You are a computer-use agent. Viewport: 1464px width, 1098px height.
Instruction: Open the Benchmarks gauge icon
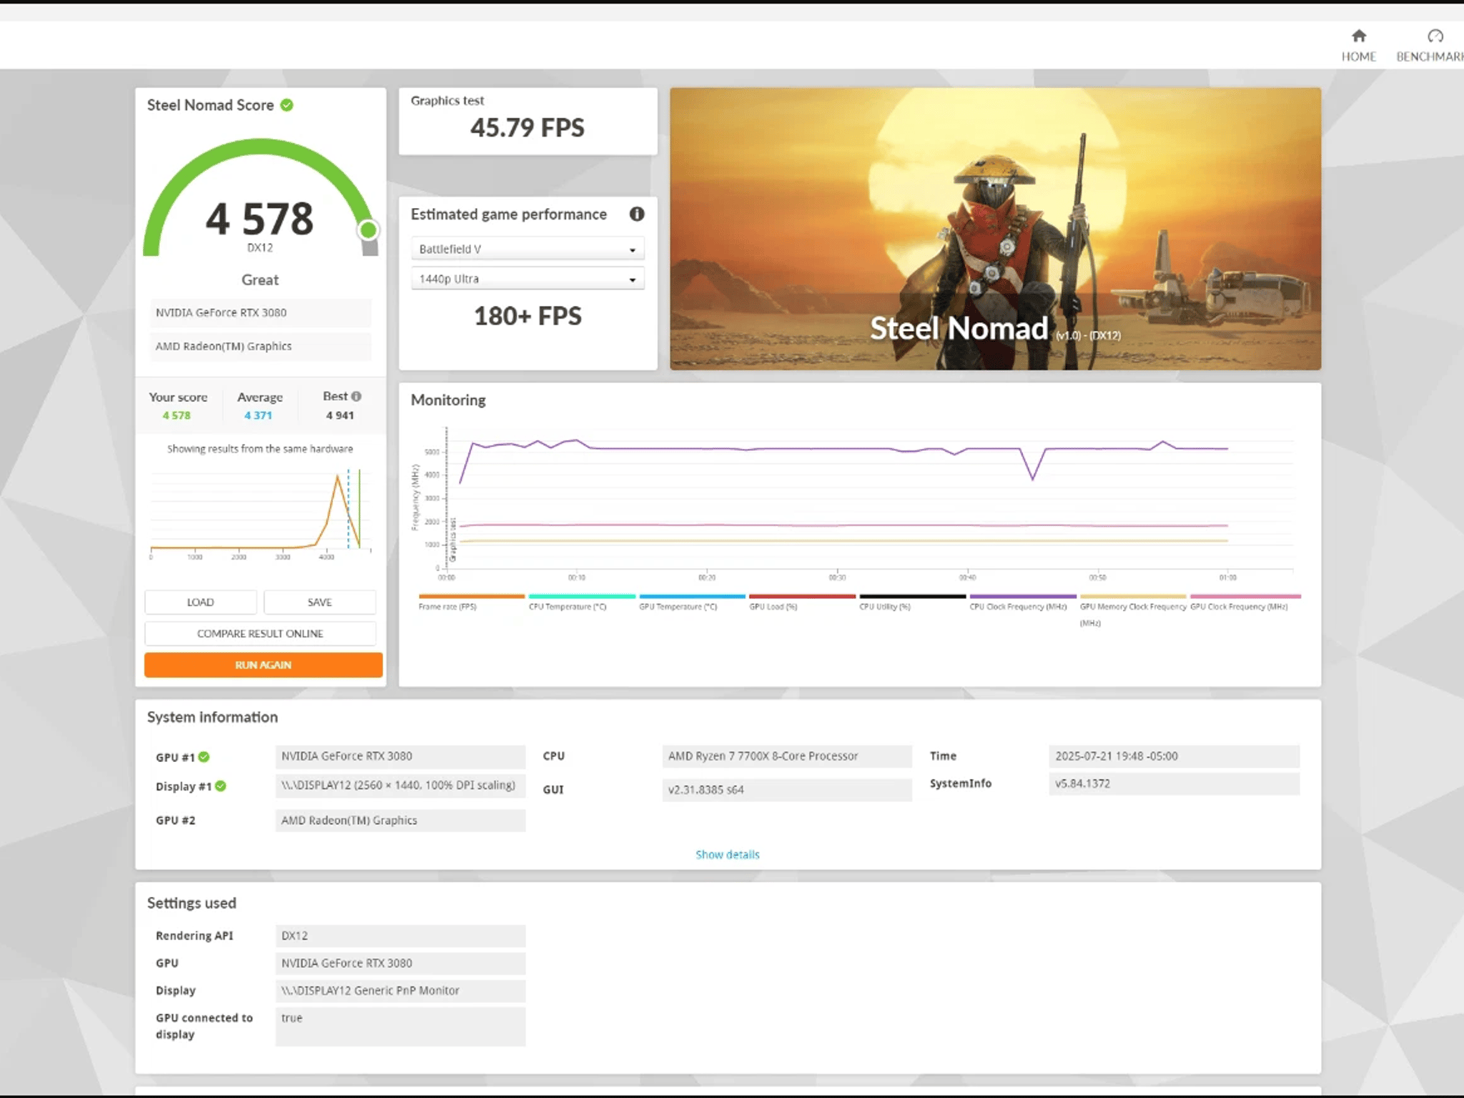point(1435,36)
